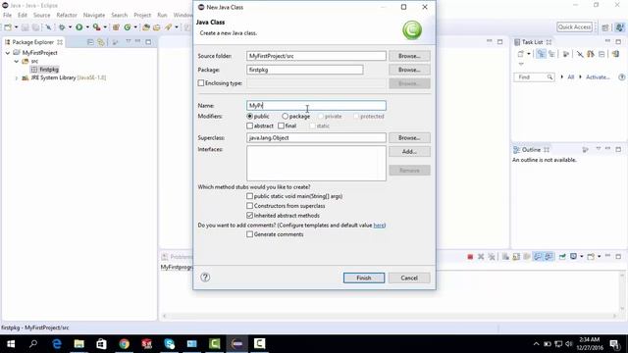The width and height of the screenshot is (628, 353).
Task: Uncheck Inherited abstract methods checkbox
Action: (x=250, y=216)
